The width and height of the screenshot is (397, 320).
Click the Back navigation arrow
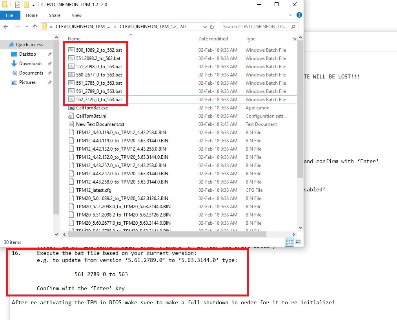pyautogui.click(x=6, y=27)
